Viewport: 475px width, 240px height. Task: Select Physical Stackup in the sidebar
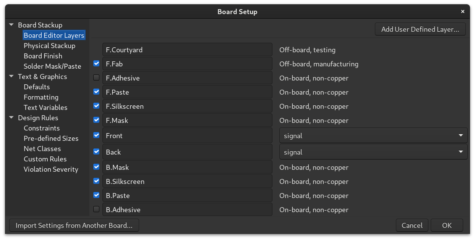tap(49, 45)
